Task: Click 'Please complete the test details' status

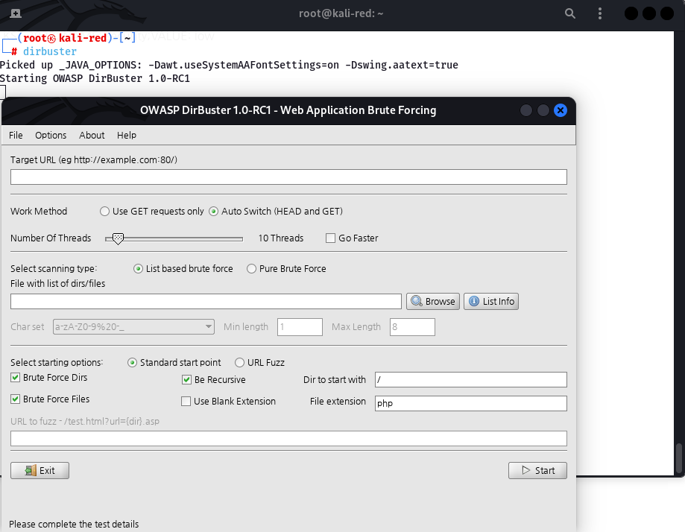Action: click(x=74, y=524)
